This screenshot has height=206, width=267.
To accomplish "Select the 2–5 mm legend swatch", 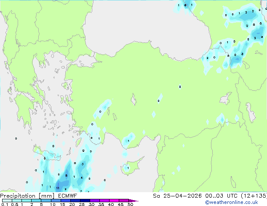I will (x=36, y=201).
